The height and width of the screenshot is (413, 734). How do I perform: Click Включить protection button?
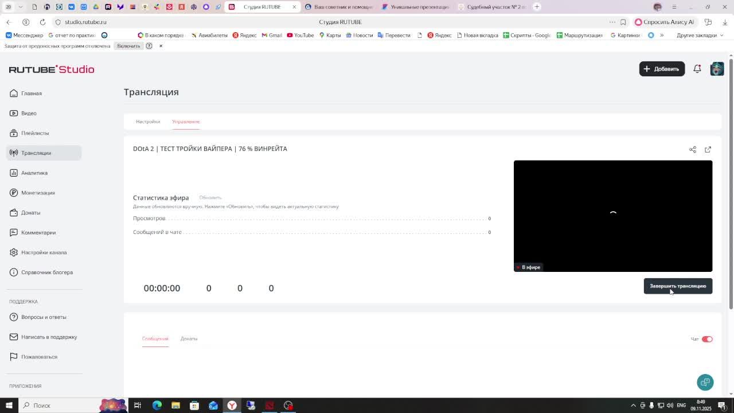128,46
